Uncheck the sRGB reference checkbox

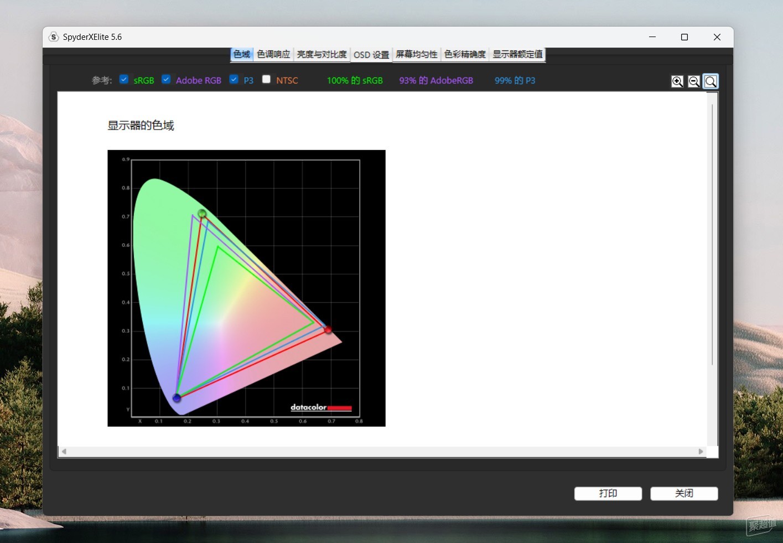[x=124, y=79]
